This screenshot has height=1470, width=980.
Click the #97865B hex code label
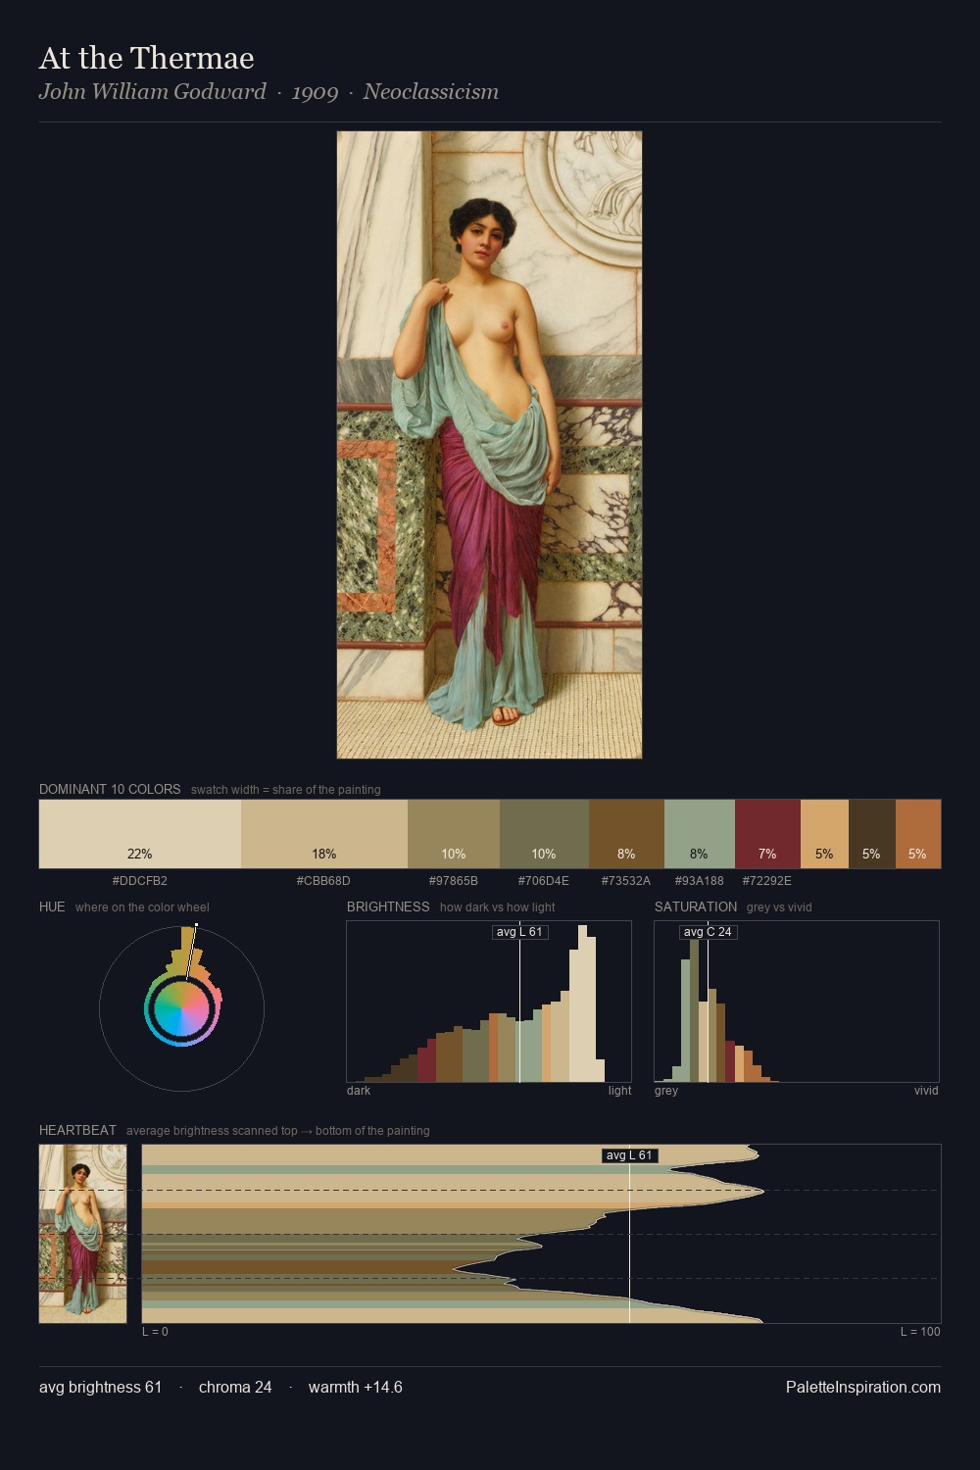pos(454,881)
